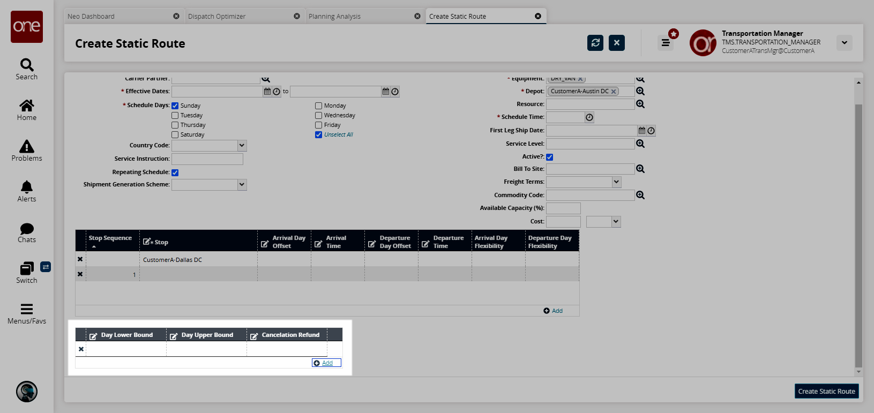The height and width of the screenshot is (413, 874).
Task: Check the Monday schedule day box
Action: tap(319, 106)
